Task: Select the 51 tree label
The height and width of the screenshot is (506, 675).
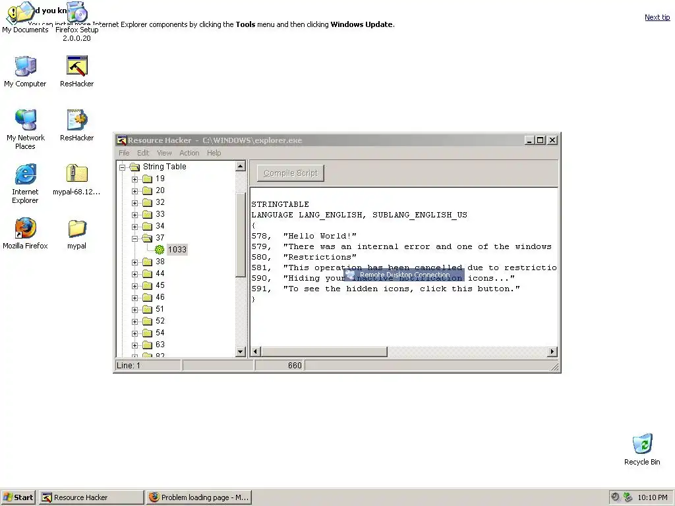Action: pos(160,310)
